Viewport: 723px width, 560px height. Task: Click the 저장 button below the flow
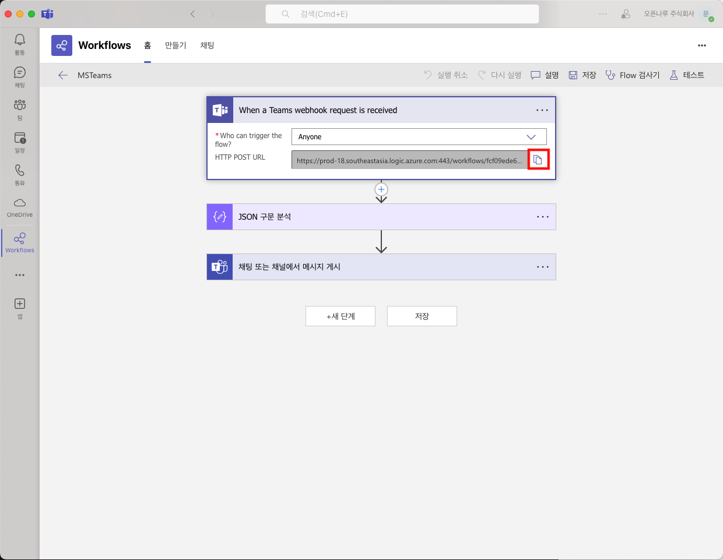[422, 316]
